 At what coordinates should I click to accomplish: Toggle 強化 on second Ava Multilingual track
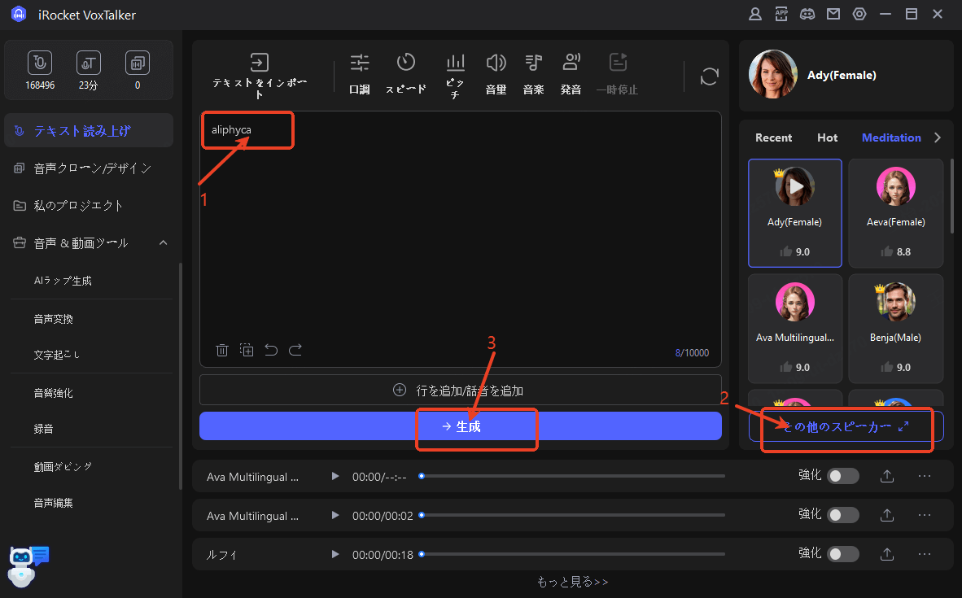842,515
